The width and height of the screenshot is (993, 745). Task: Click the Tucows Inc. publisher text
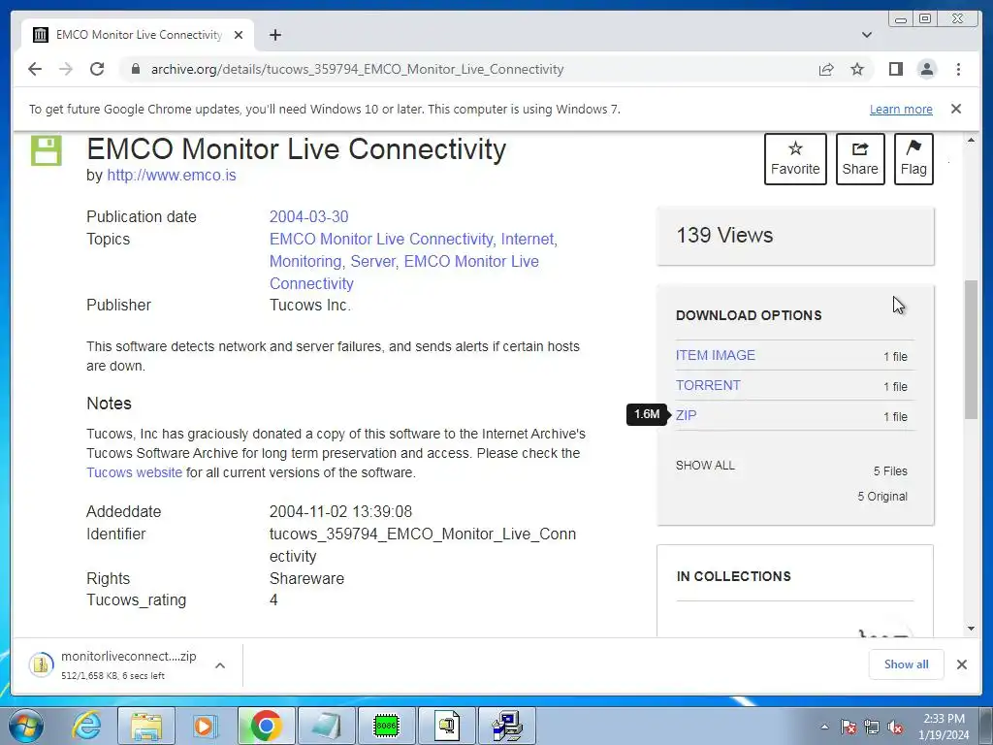pyautogui.click(x=310, y=305)
